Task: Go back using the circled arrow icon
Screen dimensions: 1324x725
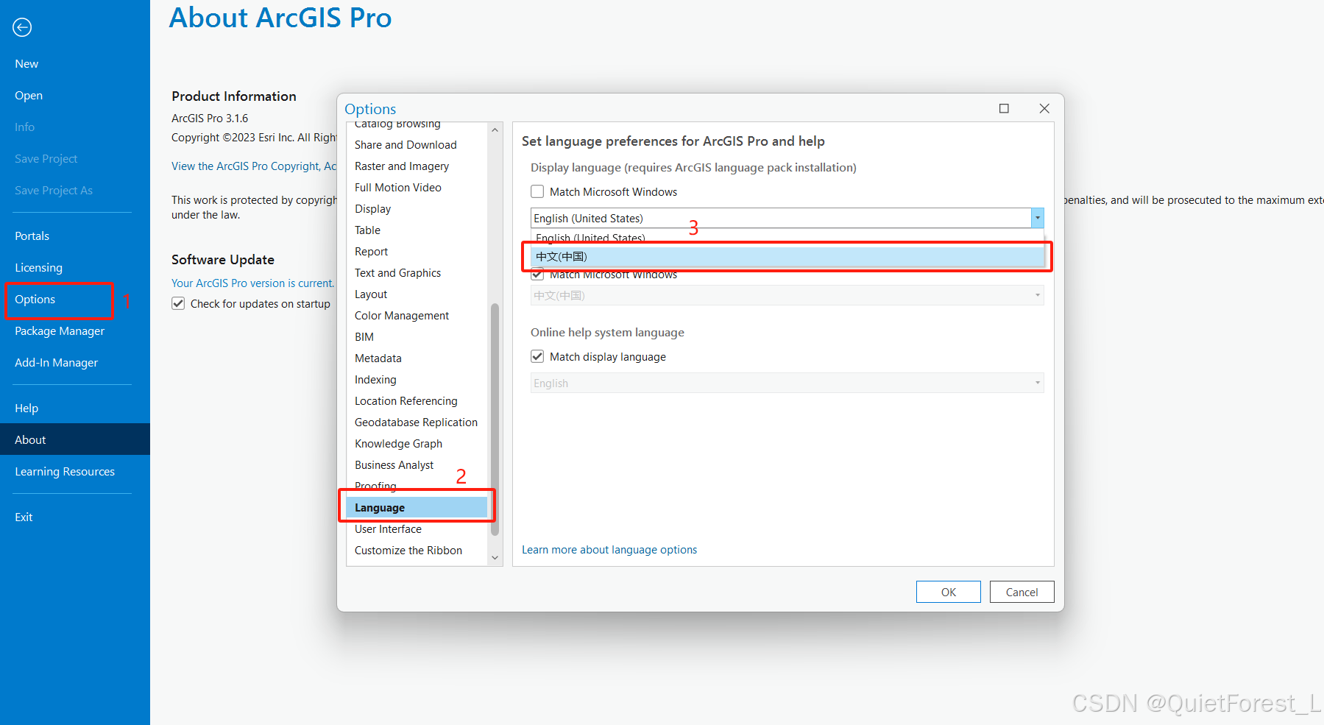Action: click(22, 27)
